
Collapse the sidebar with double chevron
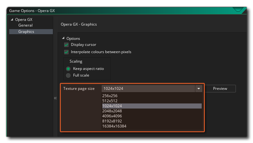pyautogui.click(x=55, y=98)
